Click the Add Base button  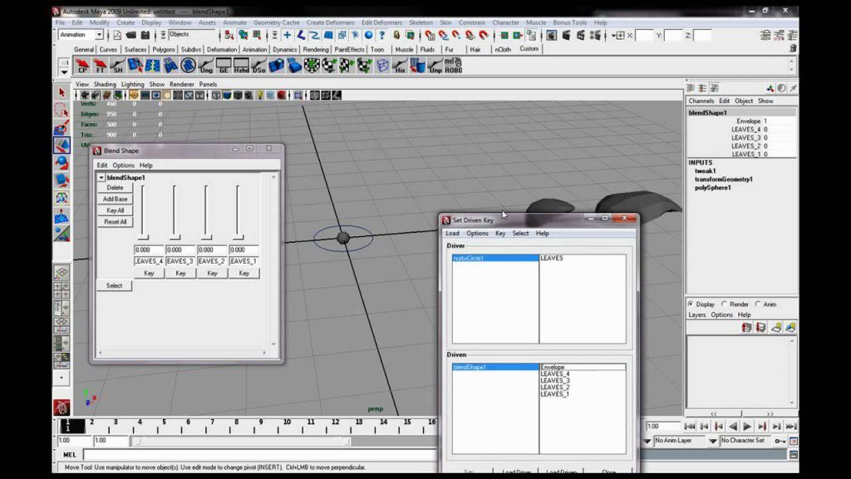(115, 200)
